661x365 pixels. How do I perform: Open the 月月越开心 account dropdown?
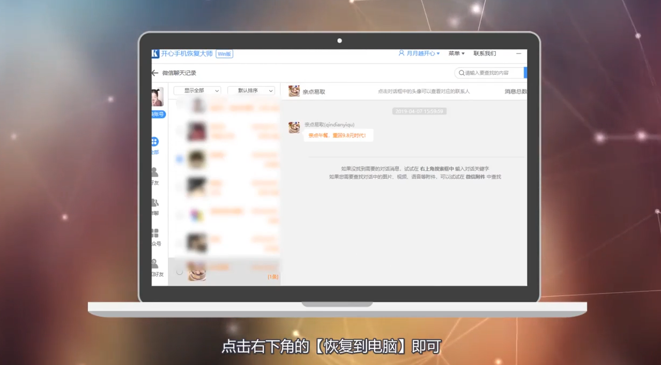point(419,54)
